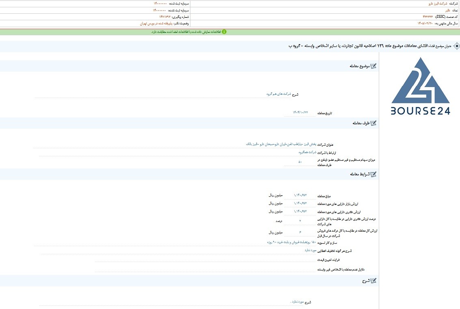Click the value ۶ in the prior-year sales row
This screenshot has width=460, height=309.
[300, 232]
